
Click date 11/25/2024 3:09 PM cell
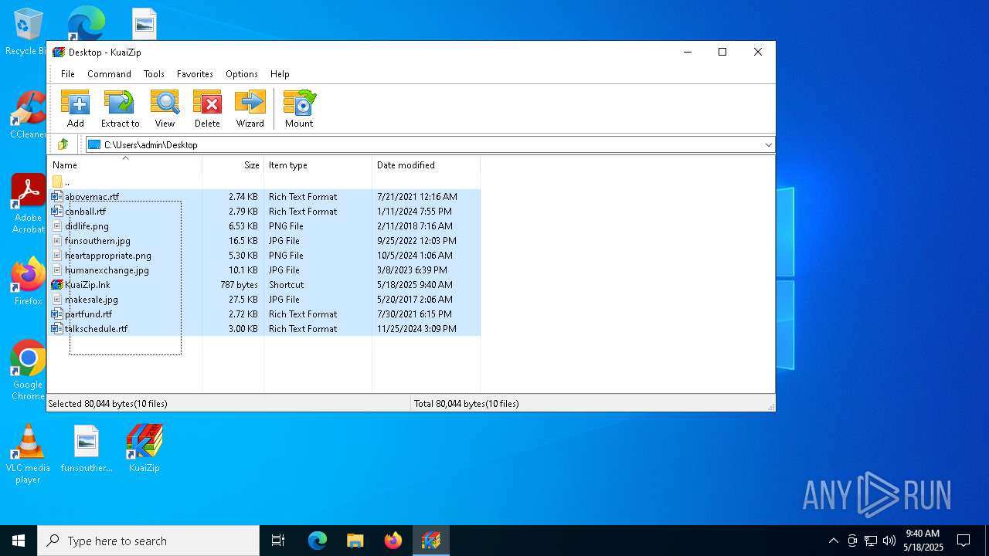416,329
